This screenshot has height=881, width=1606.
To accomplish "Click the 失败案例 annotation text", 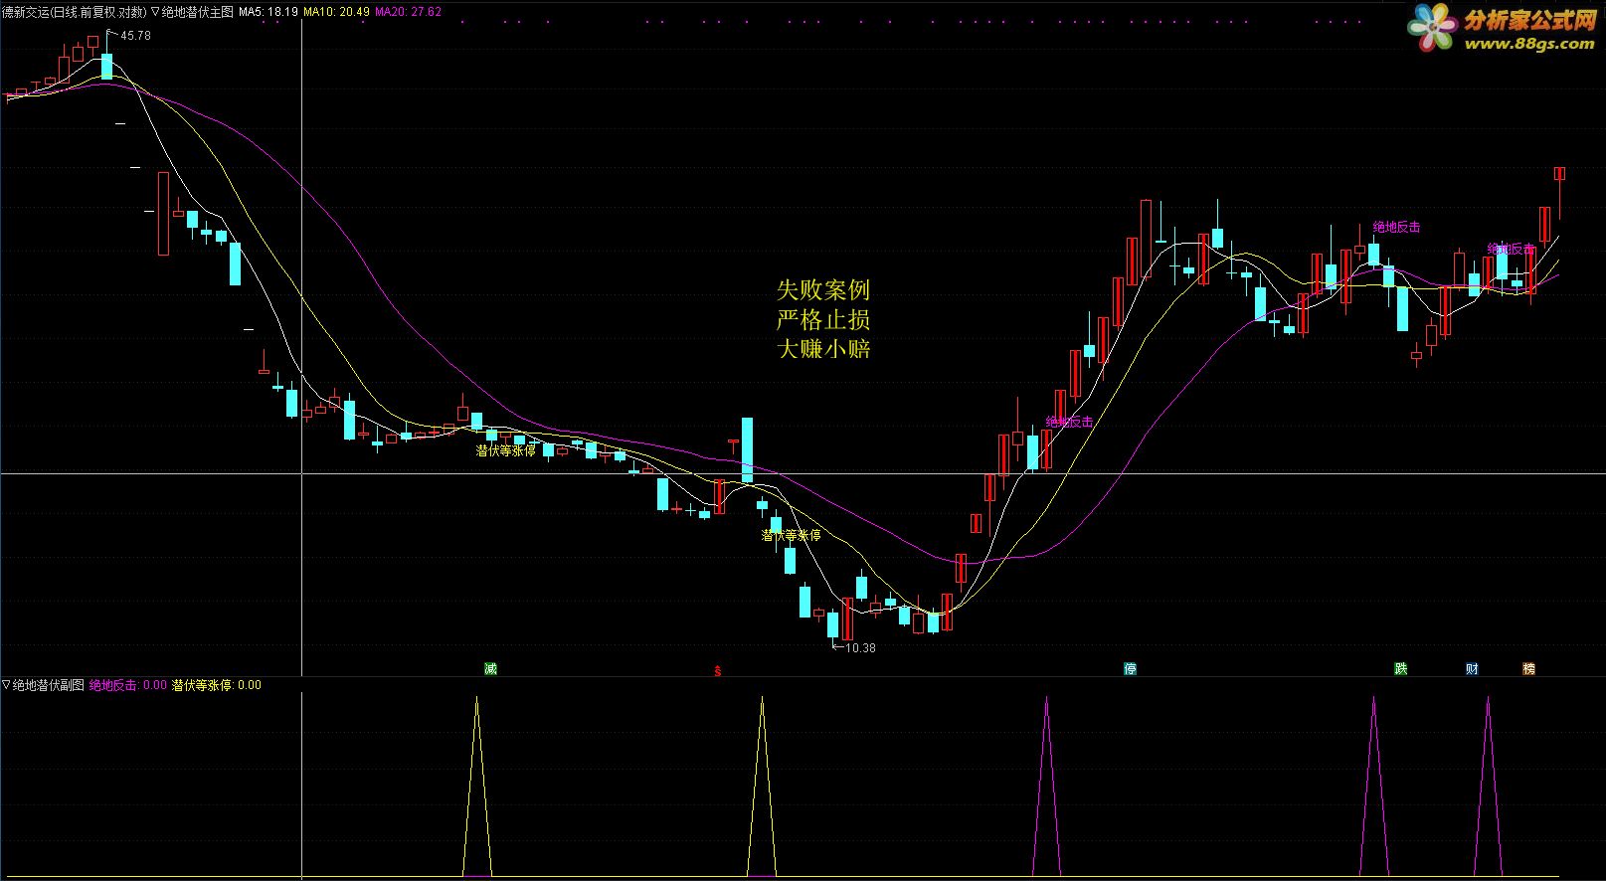I will [823, 290].
